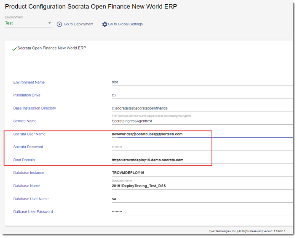This screenshot has width=297, height=238.
Task: Click the green checkmark beside Socrata Open Finance
Action: (x=14, y=49)
